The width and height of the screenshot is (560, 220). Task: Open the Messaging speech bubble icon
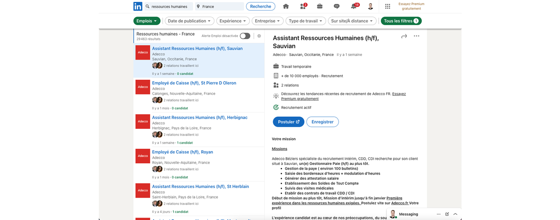point(337,6)
